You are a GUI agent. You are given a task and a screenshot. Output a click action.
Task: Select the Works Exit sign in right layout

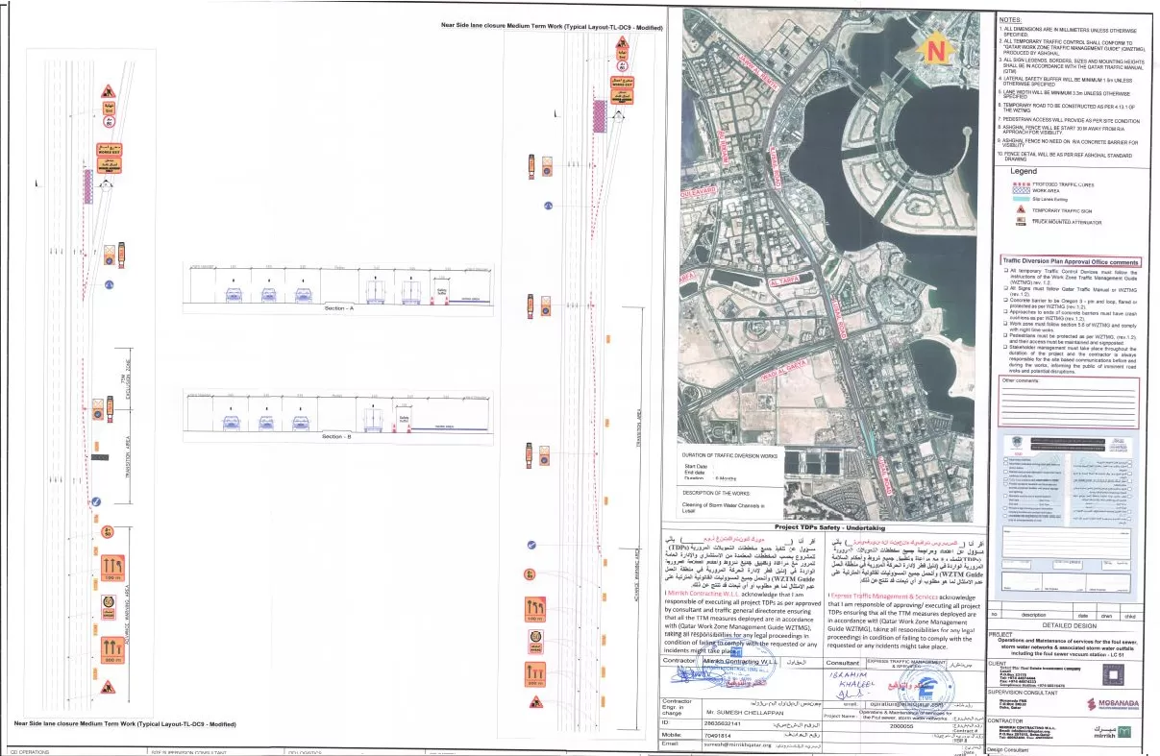623,83
